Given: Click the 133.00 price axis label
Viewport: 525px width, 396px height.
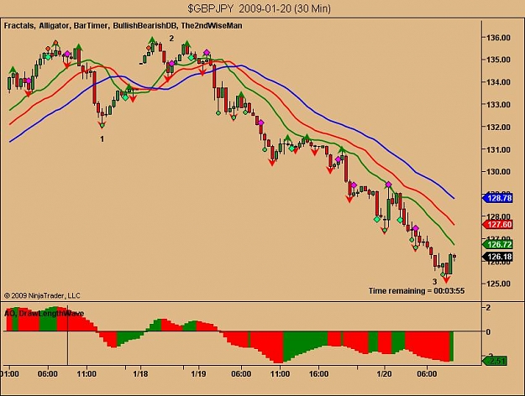Looking at the screenshot, I should click(499, 105).
